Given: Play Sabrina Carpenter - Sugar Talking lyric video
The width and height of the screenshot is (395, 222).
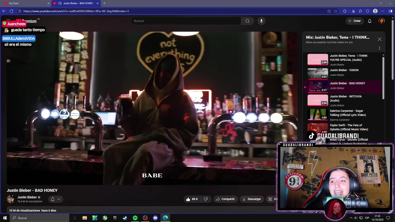Looking at the screenshot, I should (343, 115).
